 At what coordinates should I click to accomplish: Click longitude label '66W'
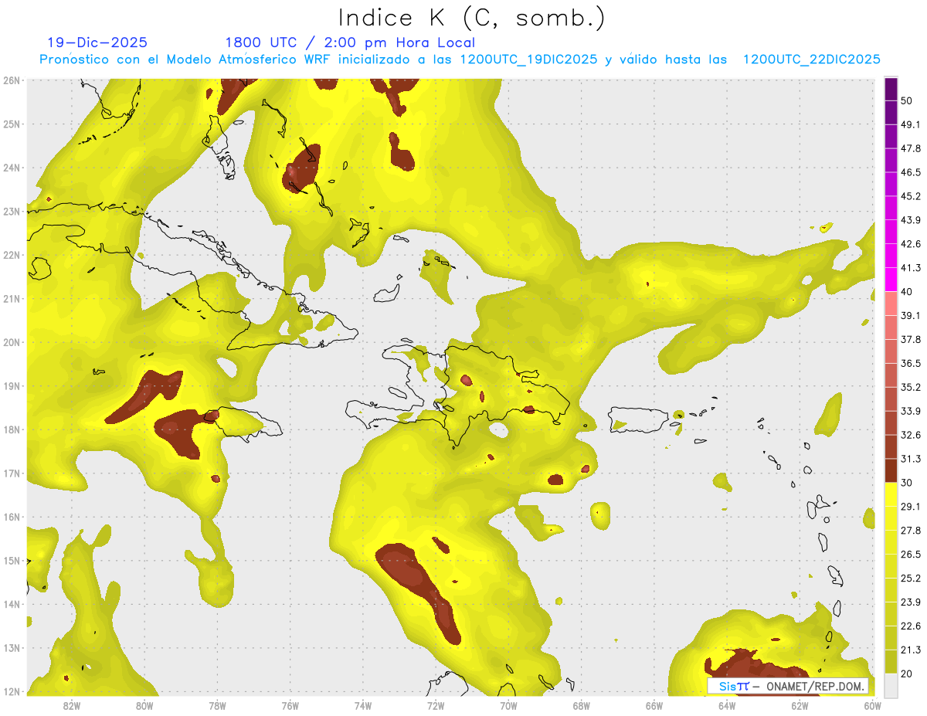654,706
